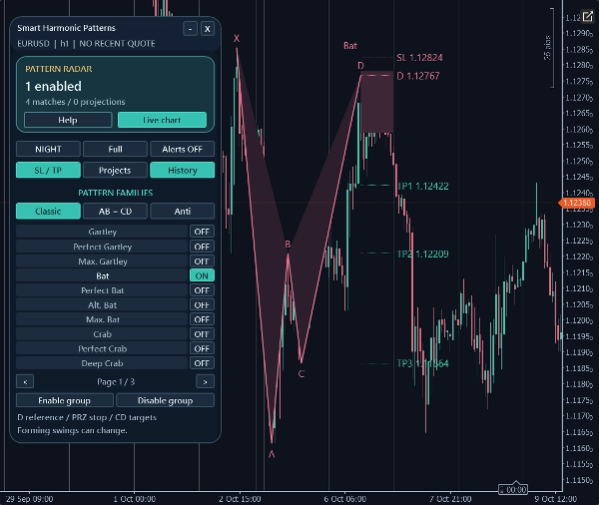
Task: Click the 1 Oct 00:00 time label
Action: 135,499
